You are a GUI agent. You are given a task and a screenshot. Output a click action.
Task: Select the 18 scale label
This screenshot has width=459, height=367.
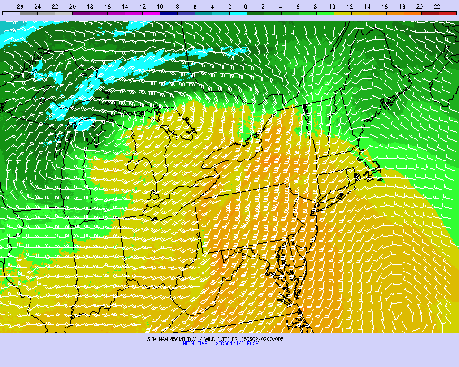[x=402, y=6]
